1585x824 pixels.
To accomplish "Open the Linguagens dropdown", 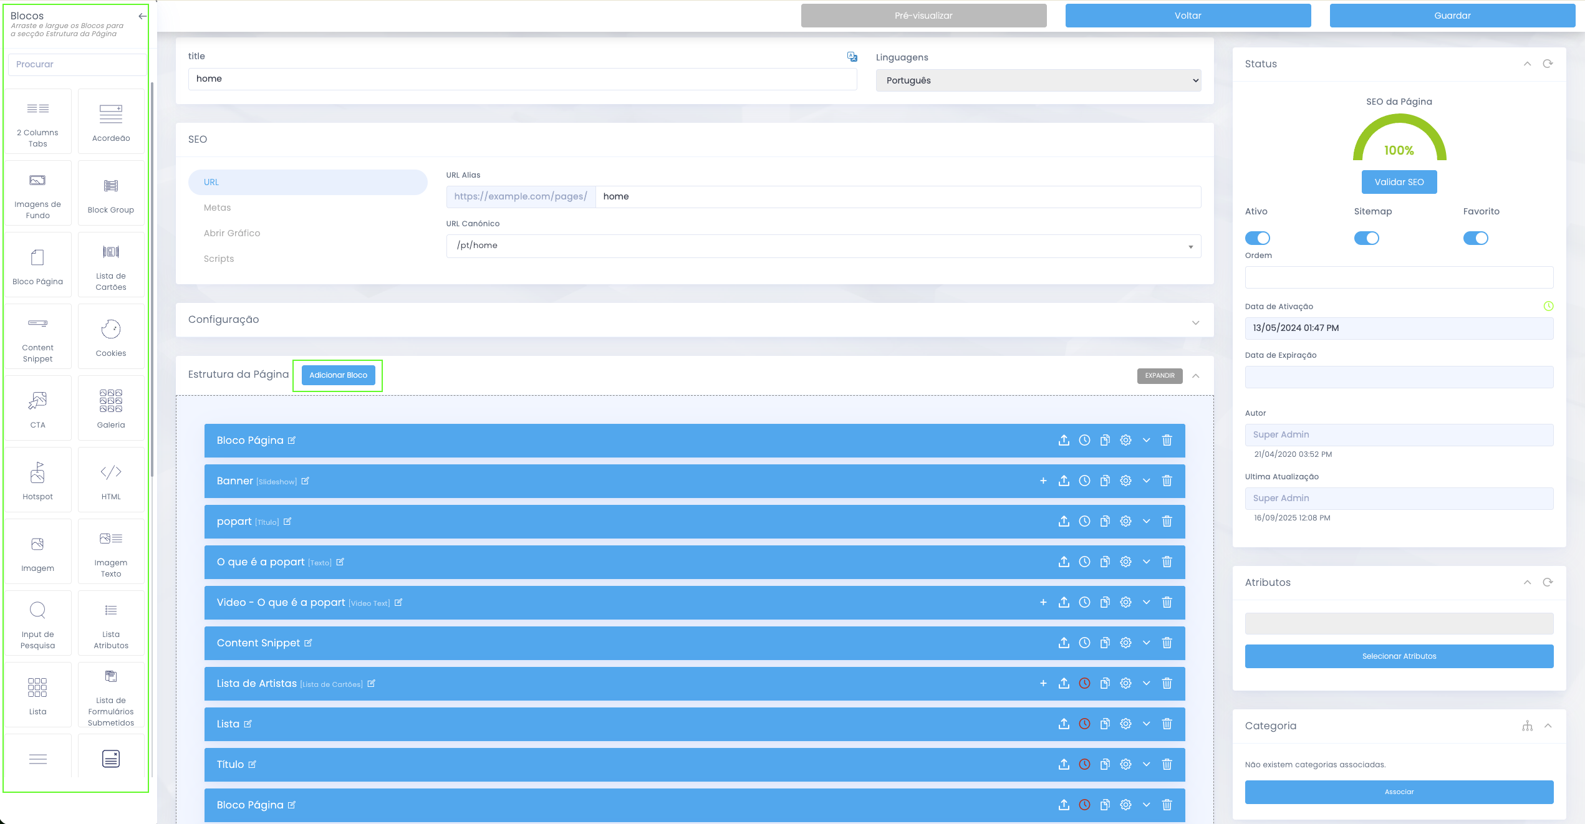I will [x=1039, y=80].
